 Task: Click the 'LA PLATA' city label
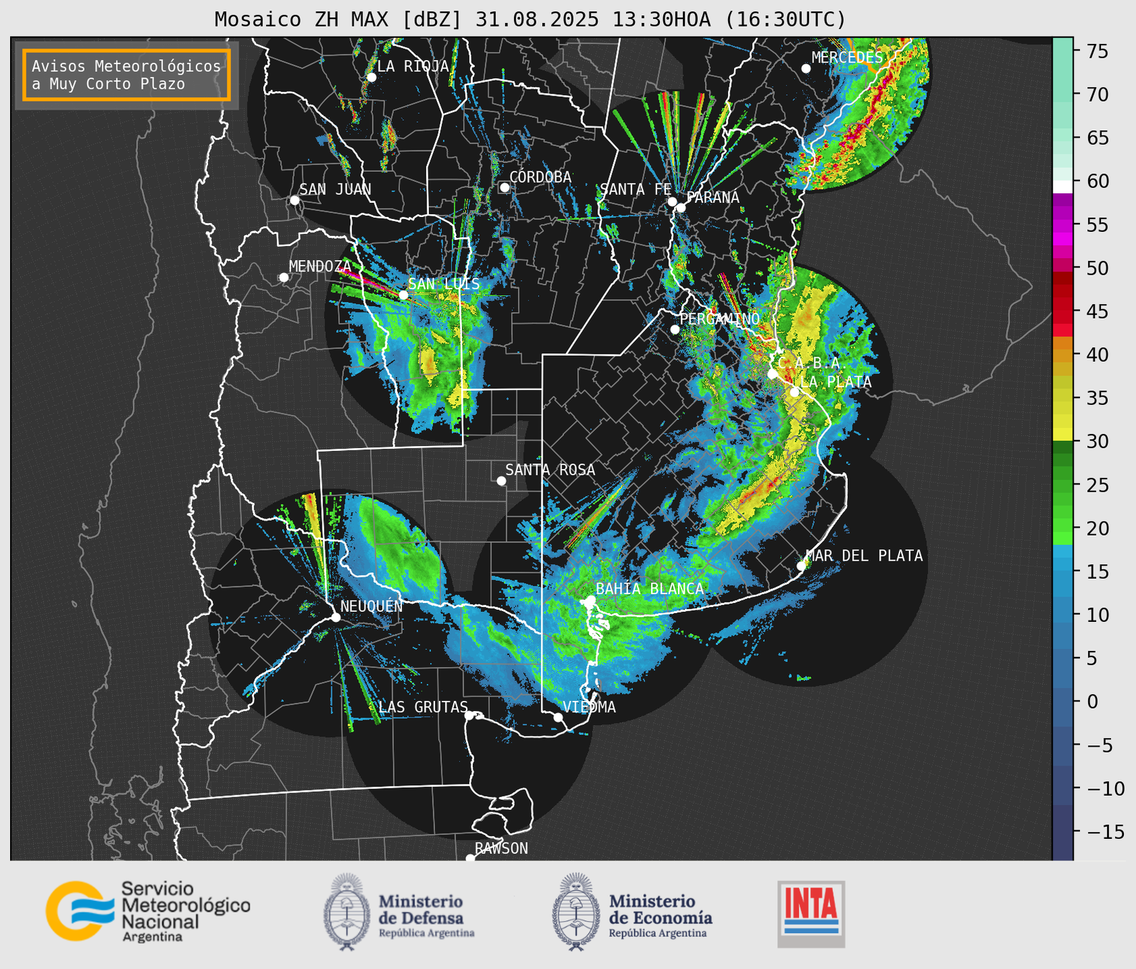[836, 382]
